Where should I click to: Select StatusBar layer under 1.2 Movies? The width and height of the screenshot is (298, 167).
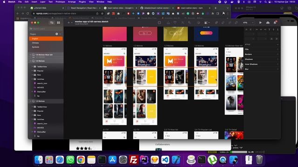(x=41, y=132)
